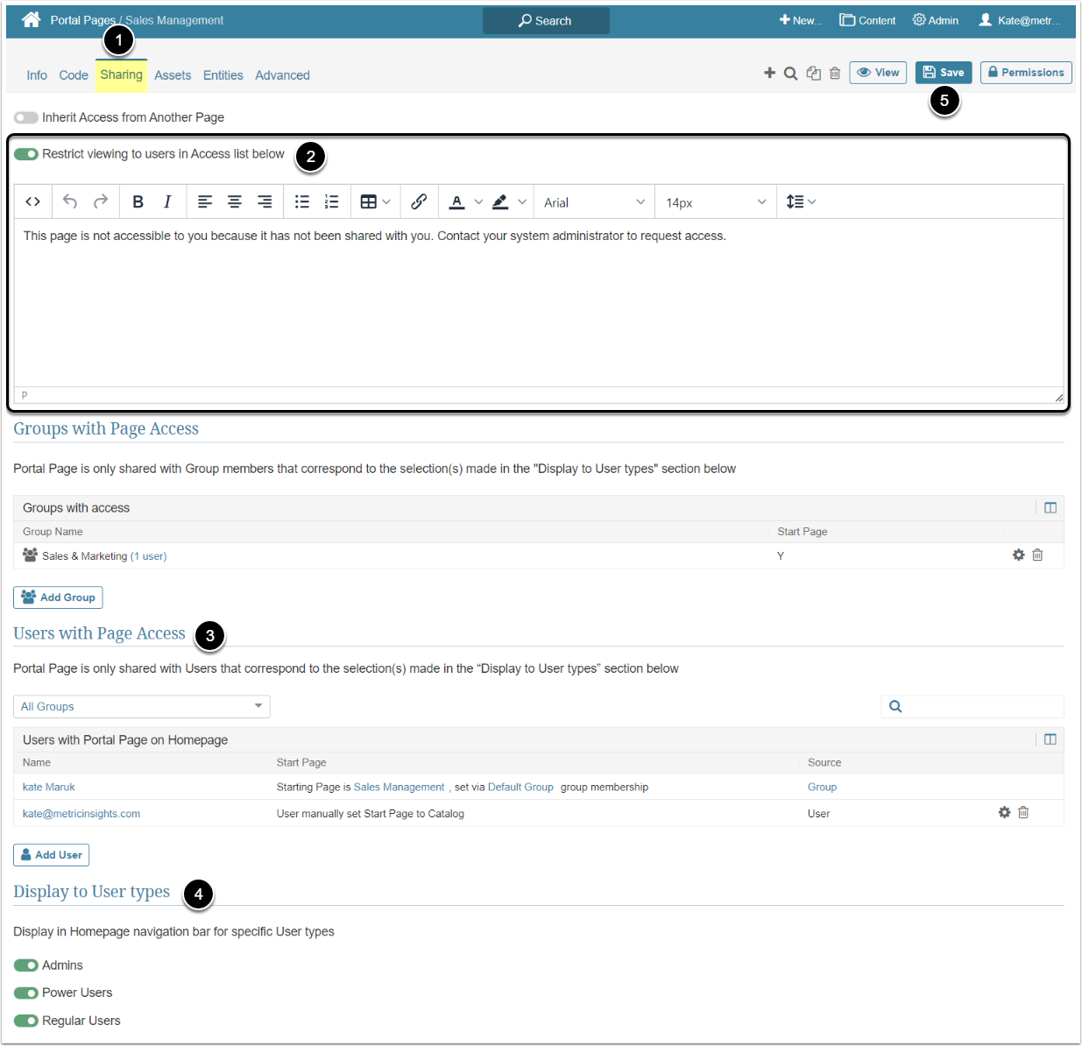The image size is (1082, 1046).
Task: Open gear settings for kate@metricinsights.com row
Action: (1004, 813)
